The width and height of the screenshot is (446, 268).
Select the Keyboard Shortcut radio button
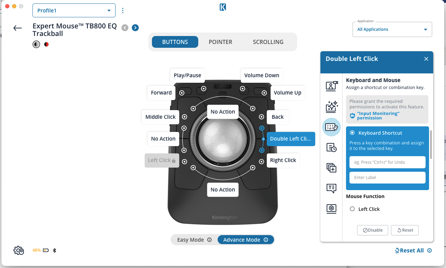click(x=352, y=133)
